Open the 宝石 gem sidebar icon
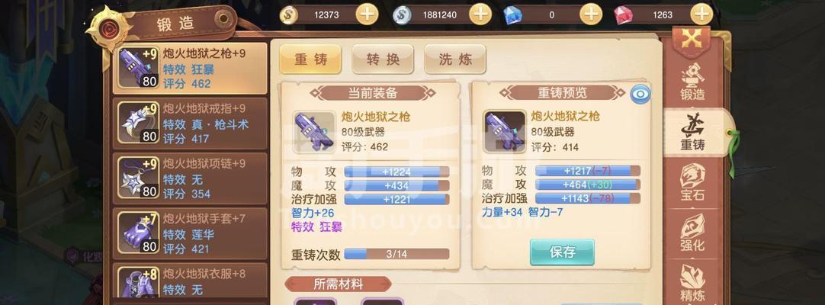This screenshot has width=825, height=305. coord(692,182)
